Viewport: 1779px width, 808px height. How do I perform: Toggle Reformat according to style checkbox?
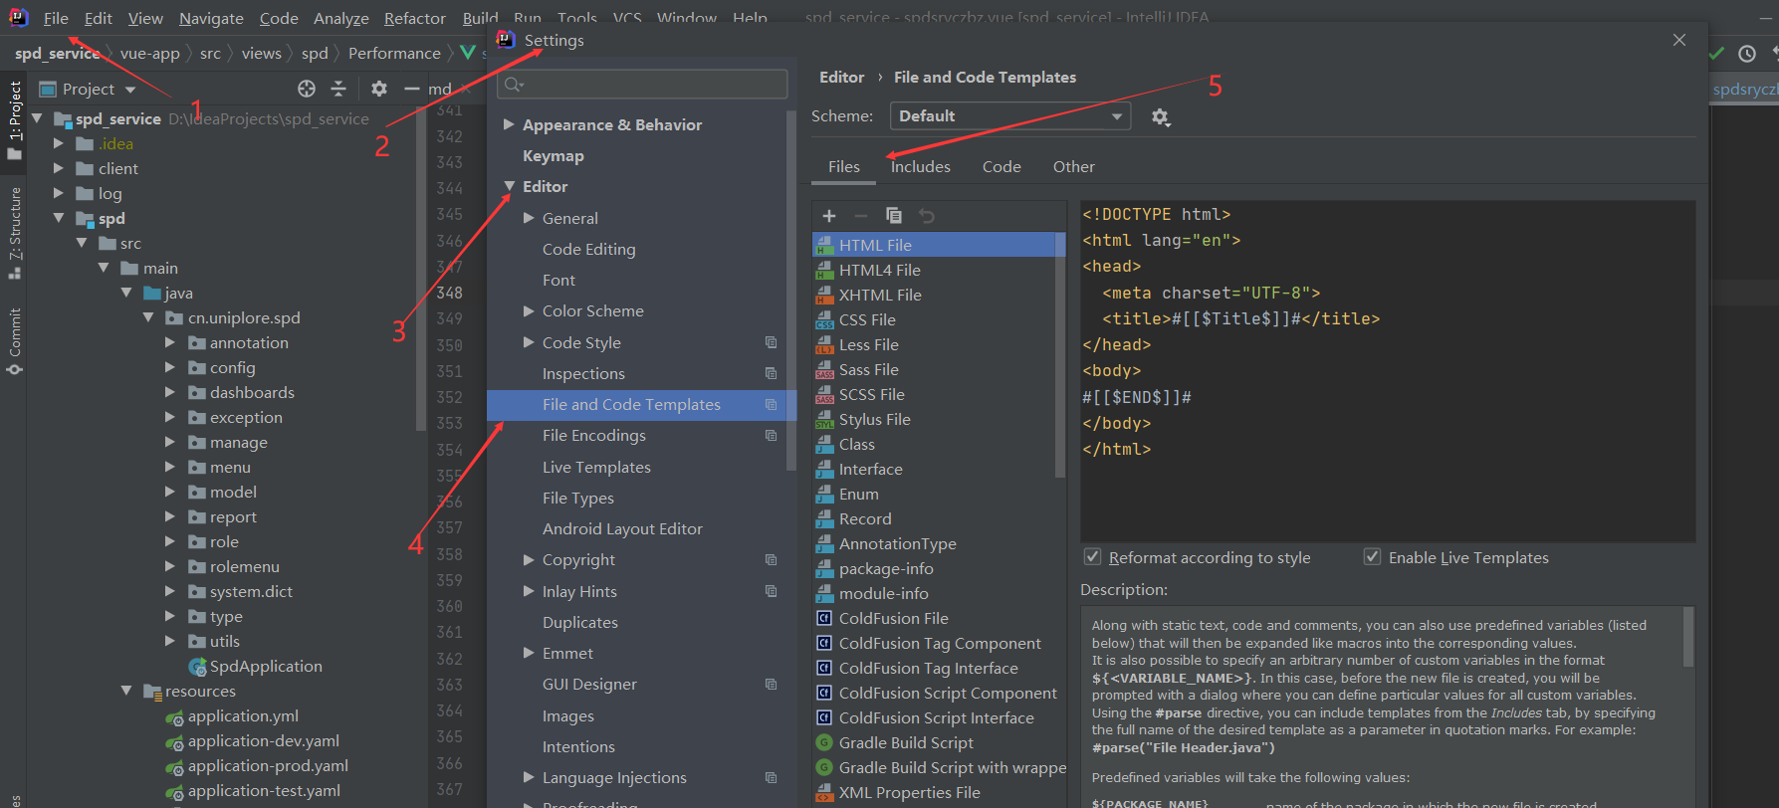[1092, 557]
